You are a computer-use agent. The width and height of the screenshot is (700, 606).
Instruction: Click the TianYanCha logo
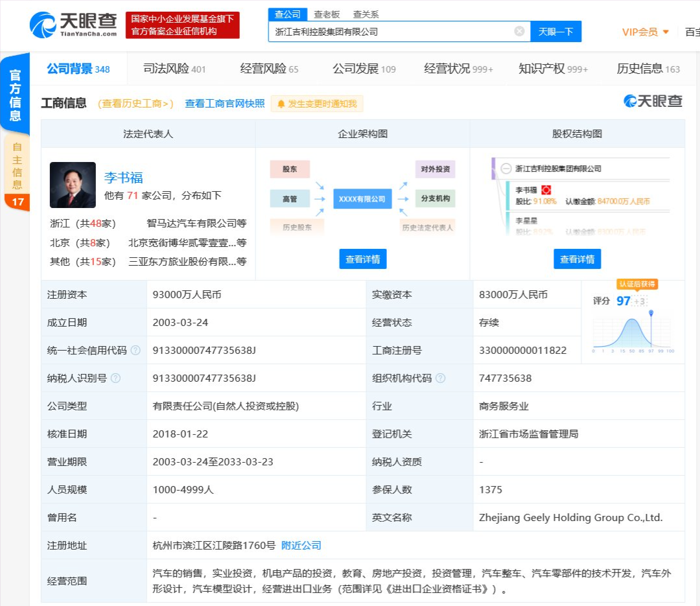tap(73, 25)
